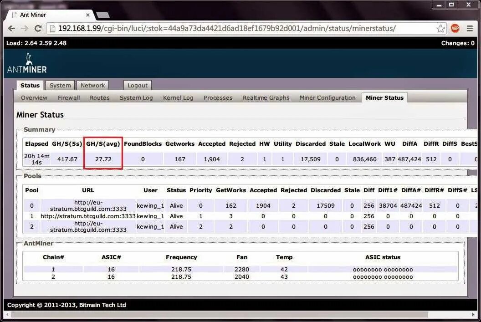Viewport: 481px width, 322px height.
Task: Click the browser forward arrow
Action: point(25,29)
